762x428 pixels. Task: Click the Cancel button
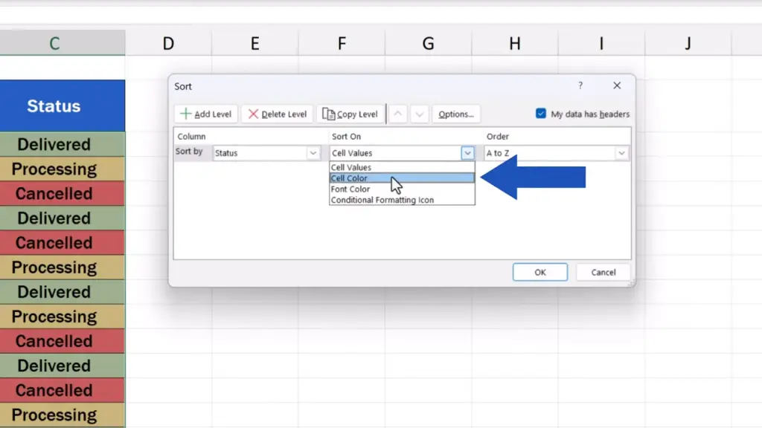coord(603,272)
